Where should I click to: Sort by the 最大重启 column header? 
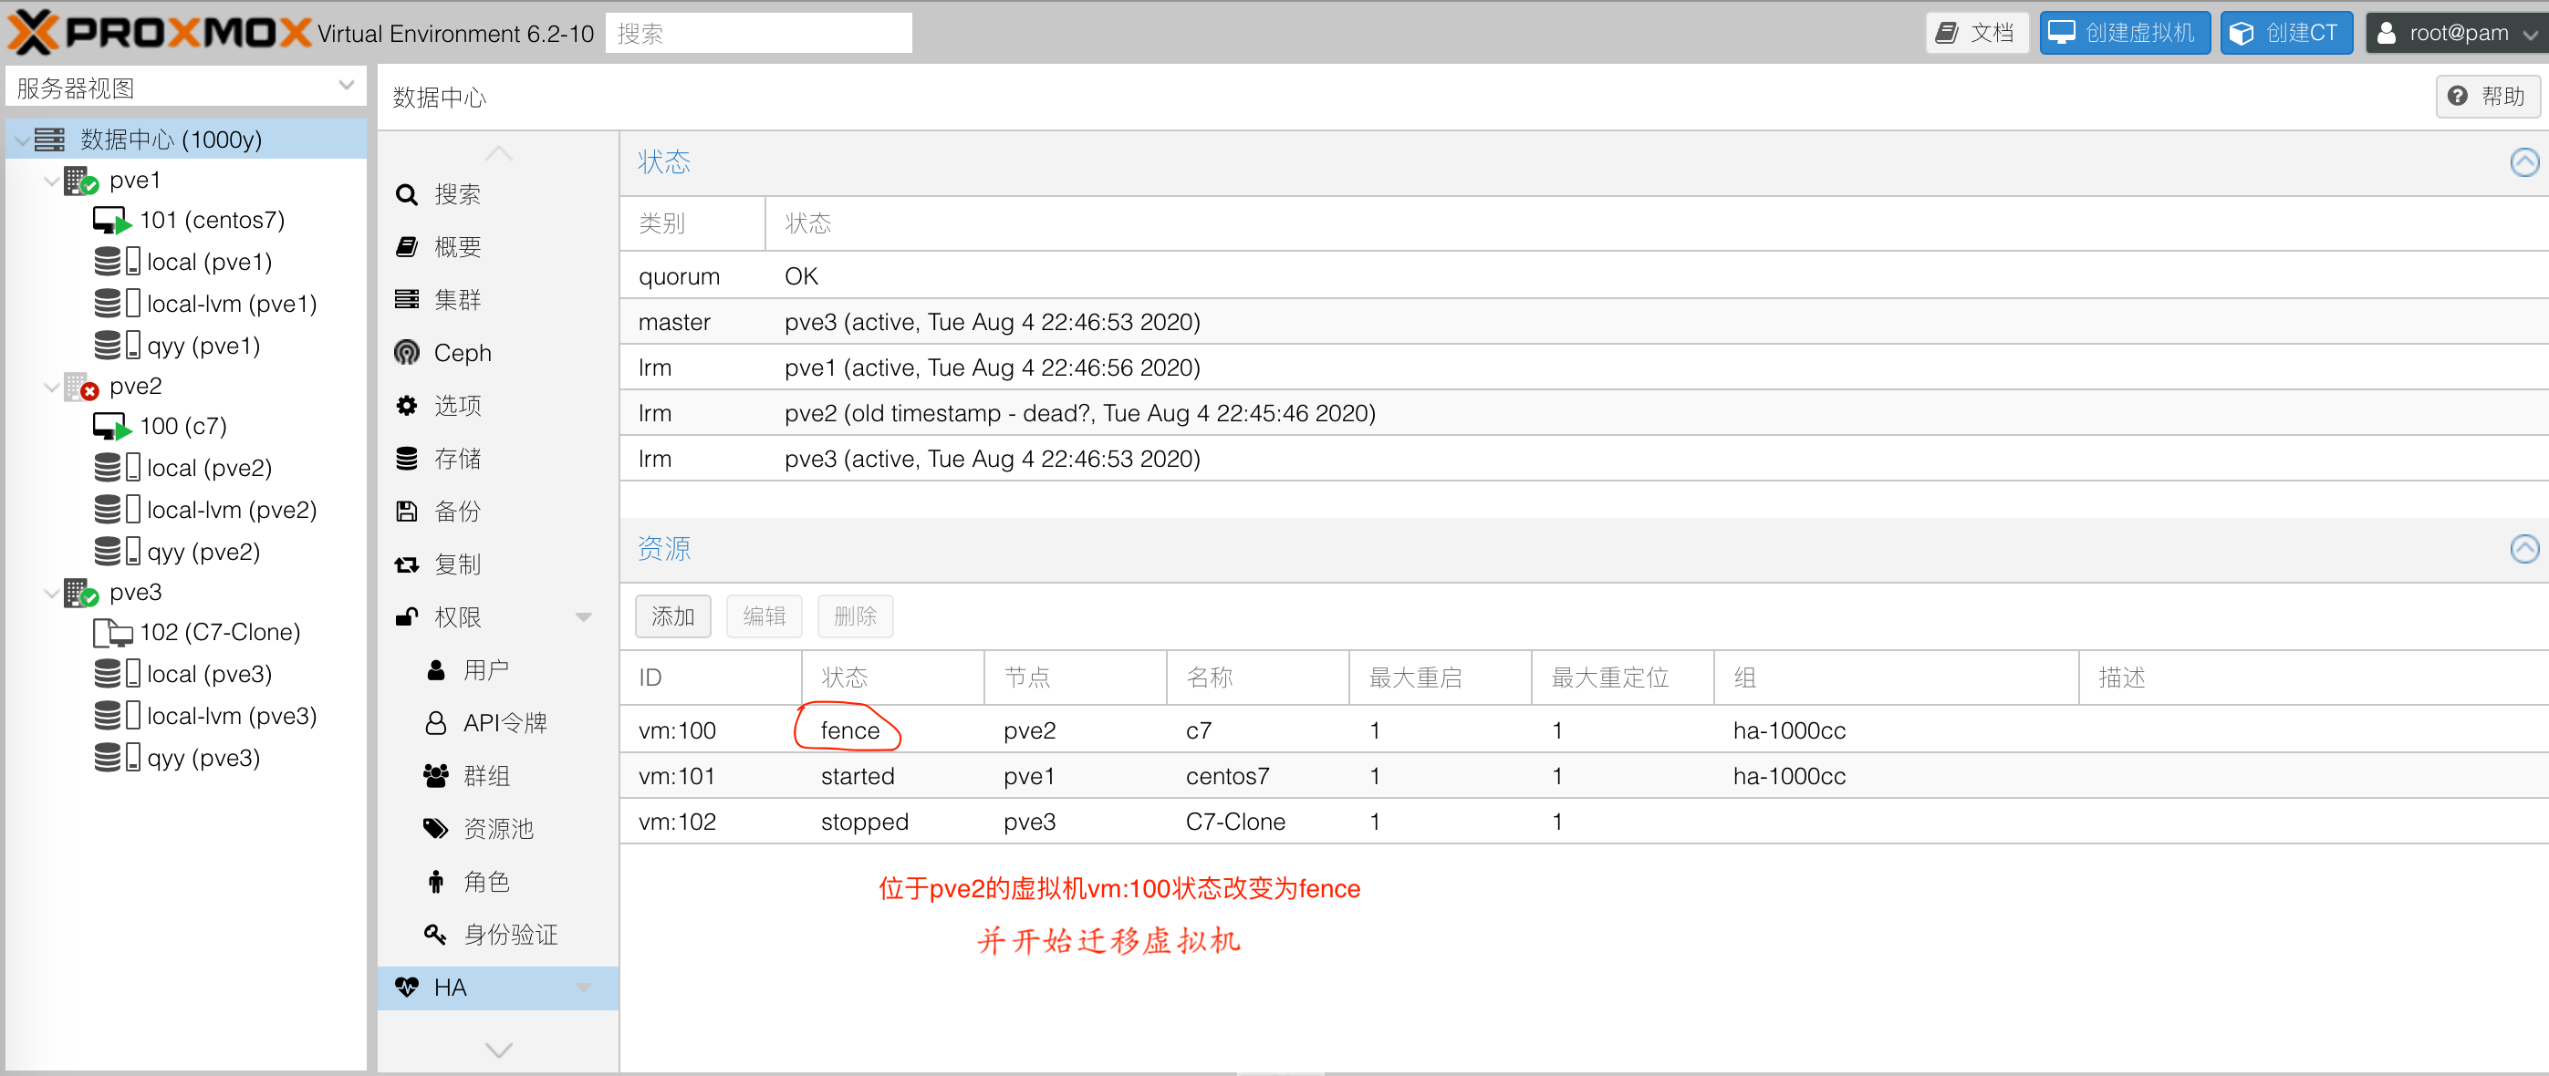coord(1440,678)
